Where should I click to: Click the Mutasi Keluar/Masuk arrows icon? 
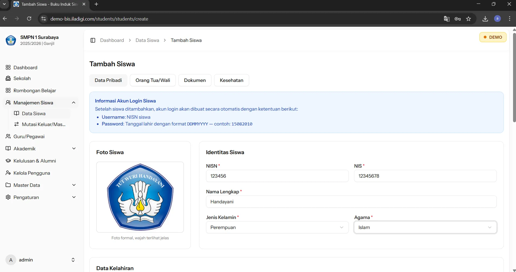[x=17, y=124]
